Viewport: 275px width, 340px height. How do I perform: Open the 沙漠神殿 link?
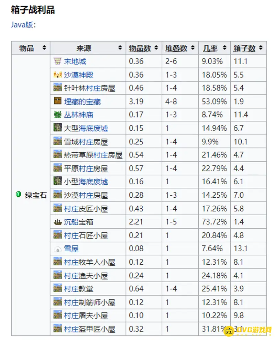click(79, 75)
